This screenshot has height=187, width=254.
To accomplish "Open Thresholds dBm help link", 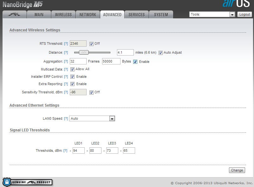I will (65, 150).
